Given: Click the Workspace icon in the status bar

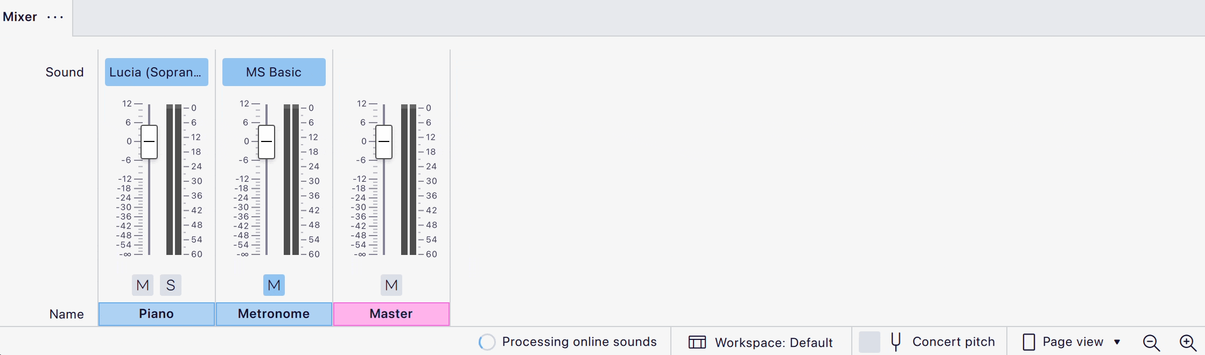Looking at the screenshot, I should click(x=697, y=341).
